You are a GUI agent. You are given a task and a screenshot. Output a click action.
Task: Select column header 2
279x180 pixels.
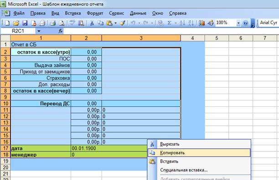[x=86, y=38]
